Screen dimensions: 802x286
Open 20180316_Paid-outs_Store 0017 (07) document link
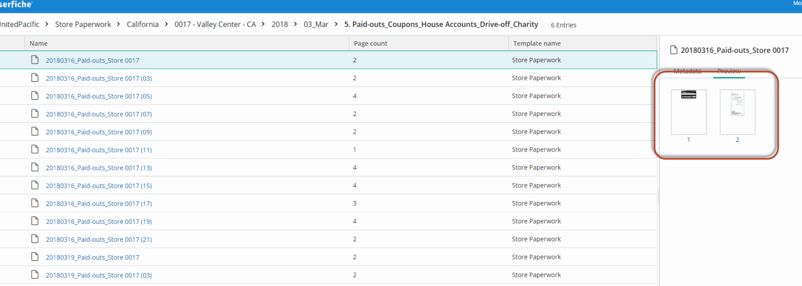click(x=99, y=114)
